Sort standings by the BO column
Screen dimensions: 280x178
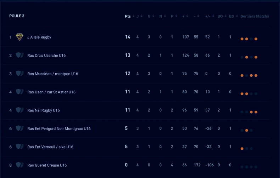tap(221, 16)
